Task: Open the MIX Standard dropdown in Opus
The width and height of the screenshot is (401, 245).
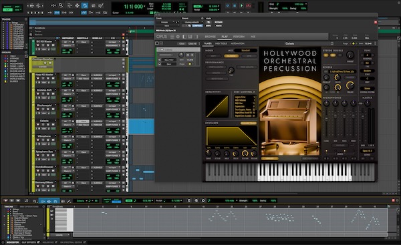Action: click(245, 50)
